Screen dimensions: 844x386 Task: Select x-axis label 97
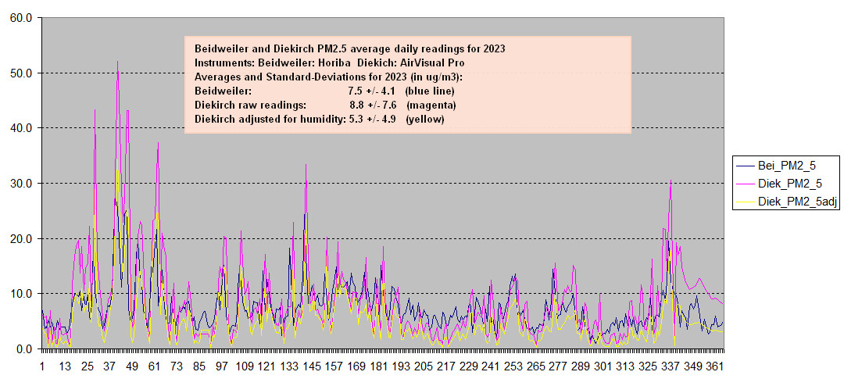222,366
